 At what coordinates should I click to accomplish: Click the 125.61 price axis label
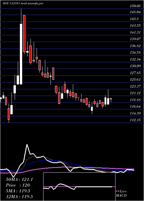pos(135,80)
